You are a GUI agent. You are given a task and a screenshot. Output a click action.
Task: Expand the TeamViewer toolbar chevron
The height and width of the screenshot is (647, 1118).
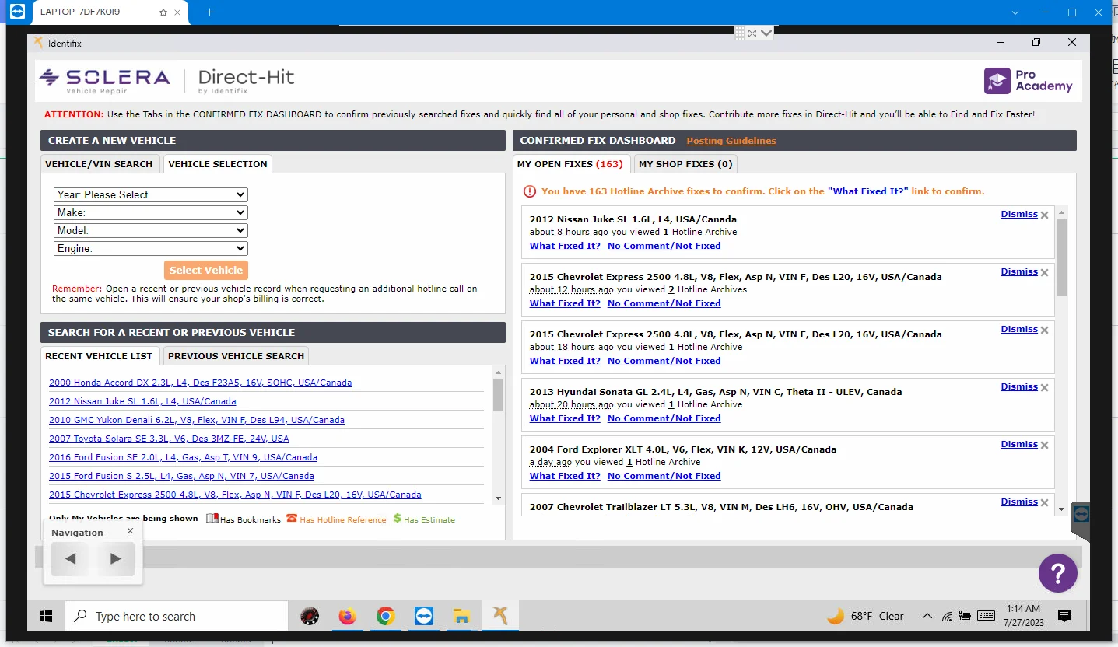coord(766,33)
